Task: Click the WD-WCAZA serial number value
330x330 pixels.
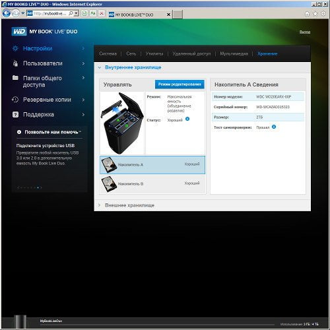Action: pyautogui.click(x=273, y=107)
